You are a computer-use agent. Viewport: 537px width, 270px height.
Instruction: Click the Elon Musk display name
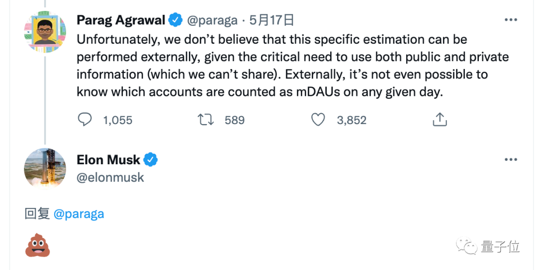click(x=108, y=160)
